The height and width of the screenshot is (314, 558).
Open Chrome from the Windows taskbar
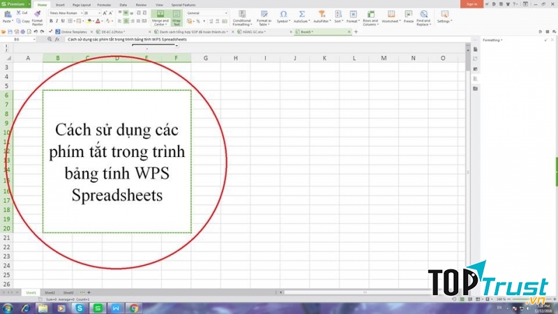[x=134, y=308]
